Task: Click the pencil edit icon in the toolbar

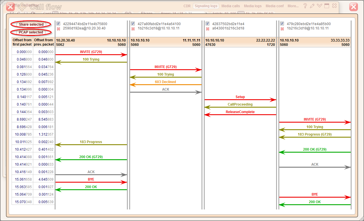Action: click(x=312, y=6)
